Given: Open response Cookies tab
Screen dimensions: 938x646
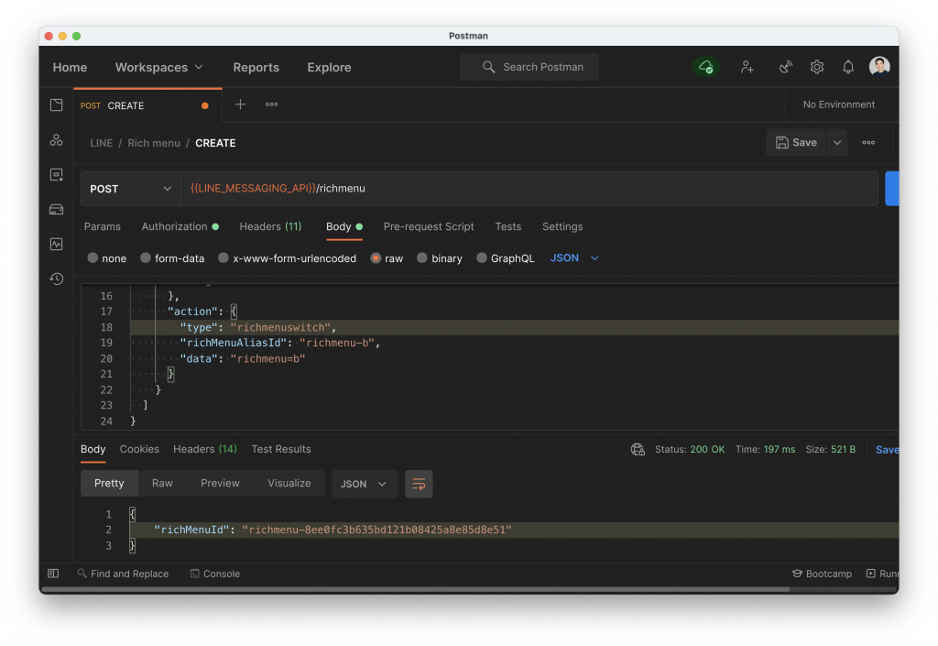Looking at the screenshot, I should click(x=139, y=449).
